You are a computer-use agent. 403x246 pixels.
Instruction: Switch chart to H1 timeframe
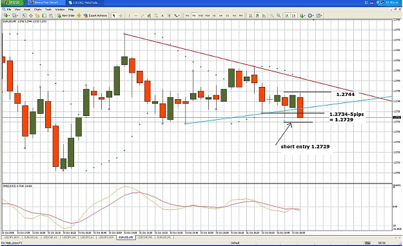pos(214,15)
